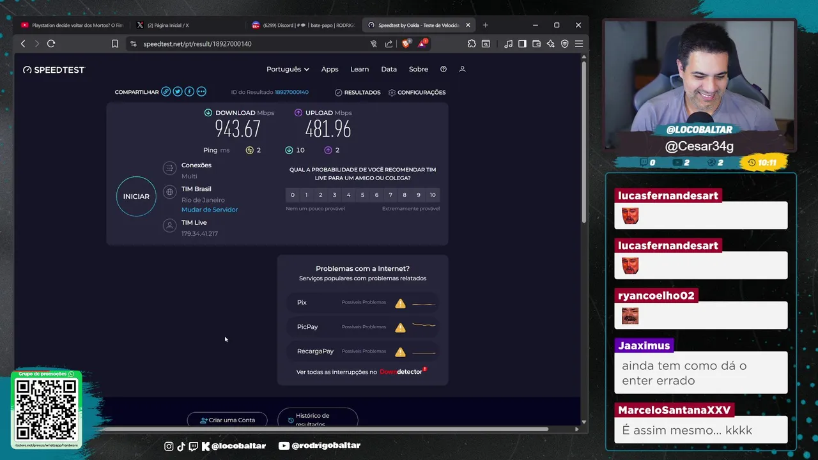
Task: Open the Data menu item
Action: click(x=389, y=69)
